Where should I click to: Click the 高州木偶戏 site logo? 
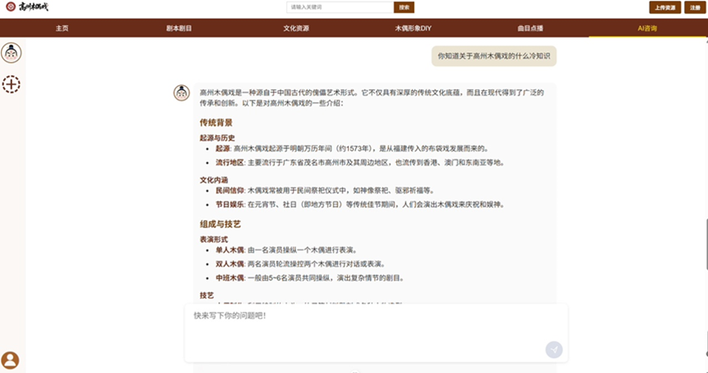click(27, 7)
